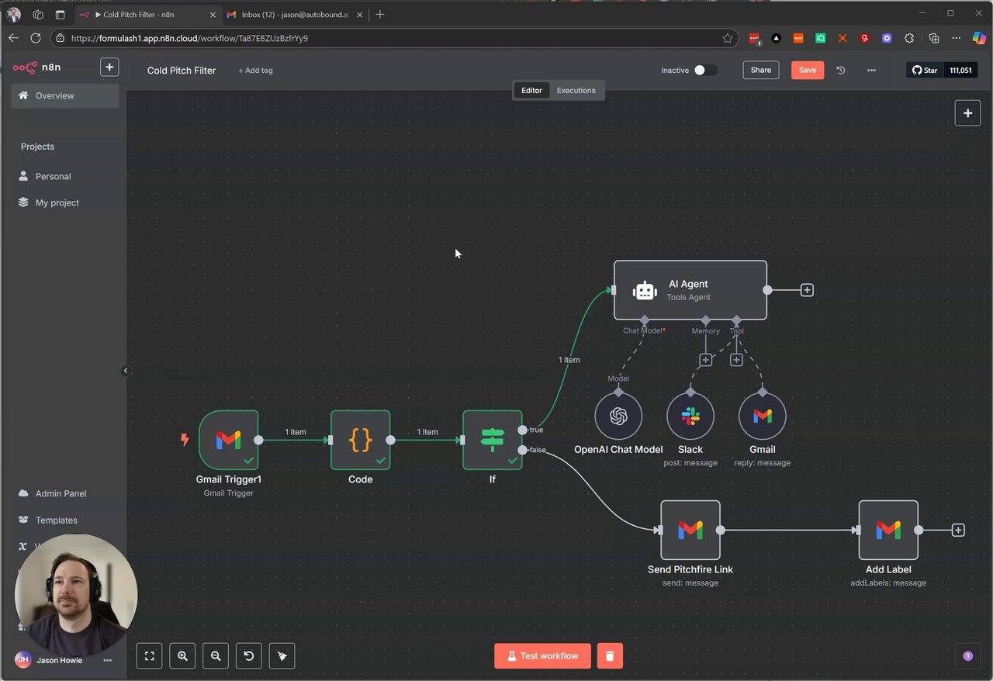
Task: Click the Share button
Action: pyautogui.click(x=761, y=70)
